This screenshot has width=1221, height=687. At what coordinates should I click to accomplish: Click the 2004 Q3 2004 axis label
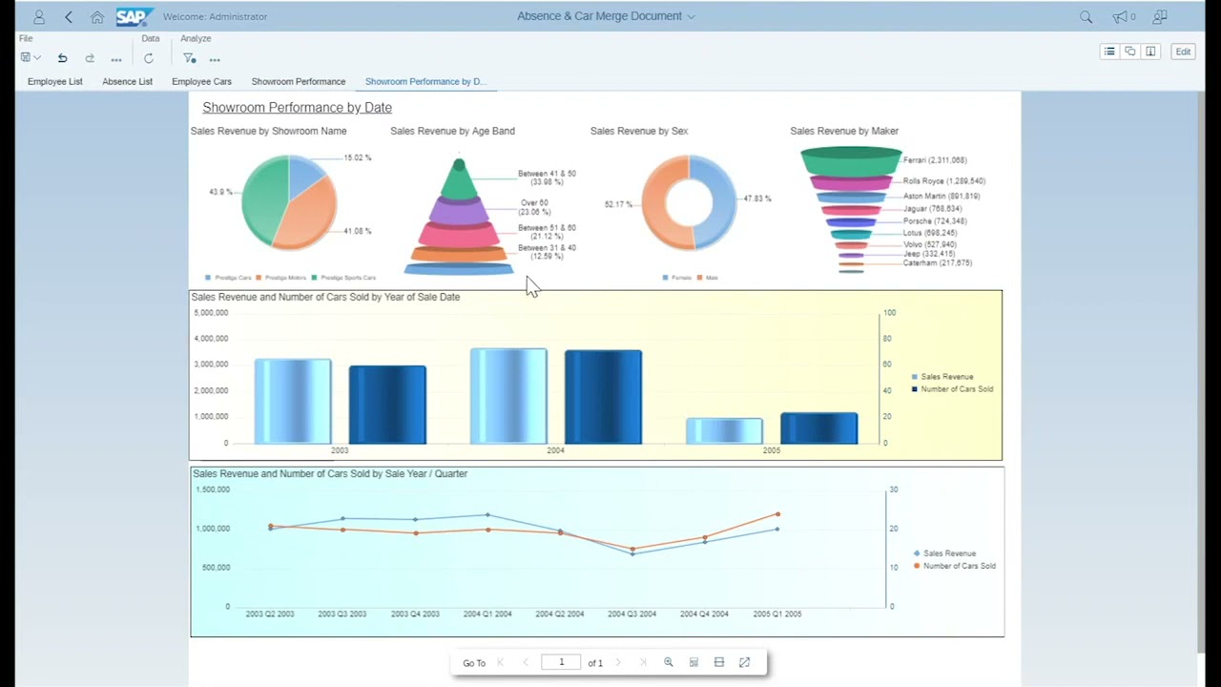pyautogui.click(x=631, y=614)
